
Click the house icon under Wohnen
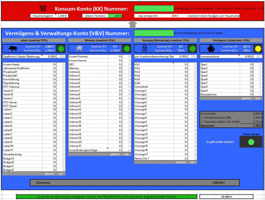tap(79, 48)
